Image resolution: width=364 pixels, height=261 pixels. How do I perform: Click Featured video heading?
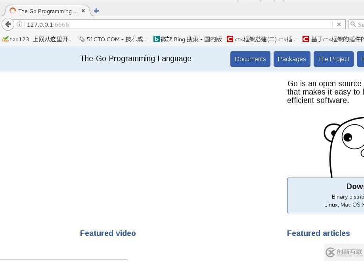click(x=108, y=233)
